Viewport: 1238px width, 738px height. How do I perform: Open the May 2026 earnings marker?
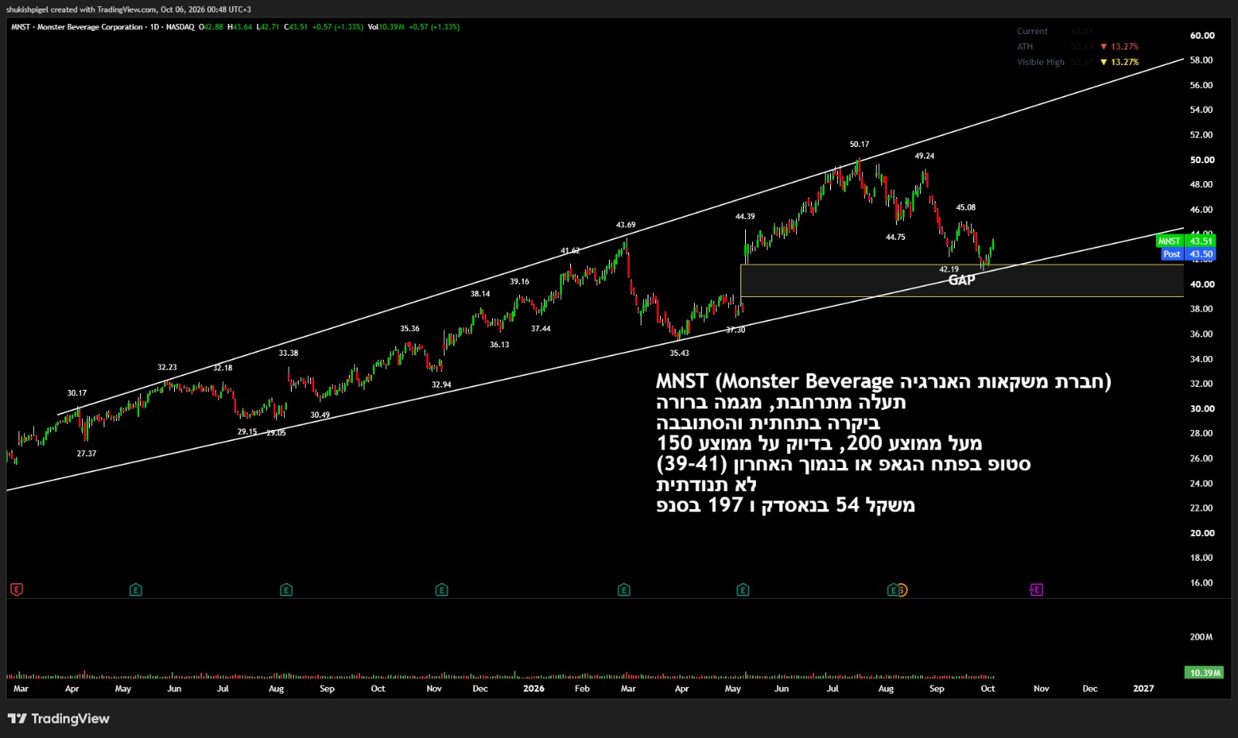click(743, 589)
